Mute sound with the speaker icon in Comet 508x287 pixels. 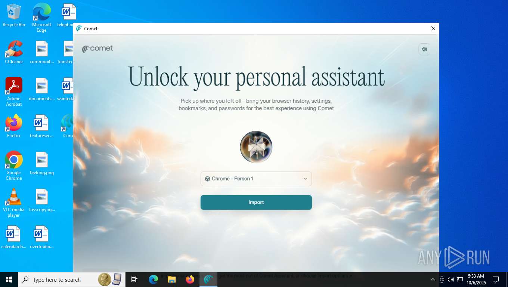(x=424, y=49)
